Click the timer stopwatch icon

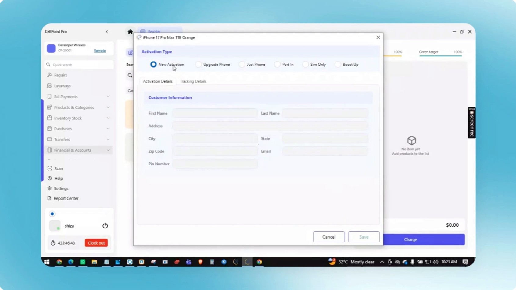53,243
